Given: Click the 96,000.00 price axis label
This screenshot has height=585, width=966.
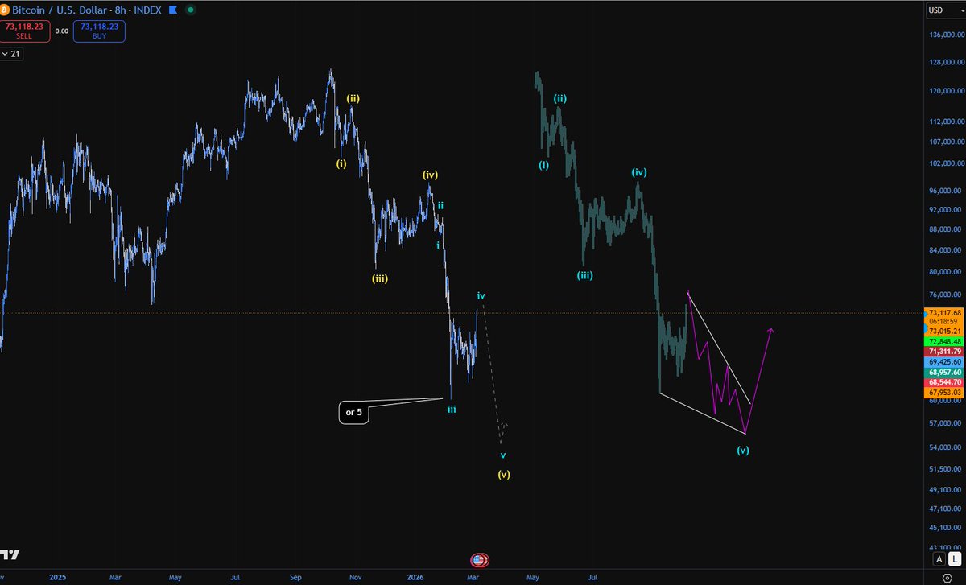Looking at the screenshot, I should pyautogui.click(x=946, y=191).
